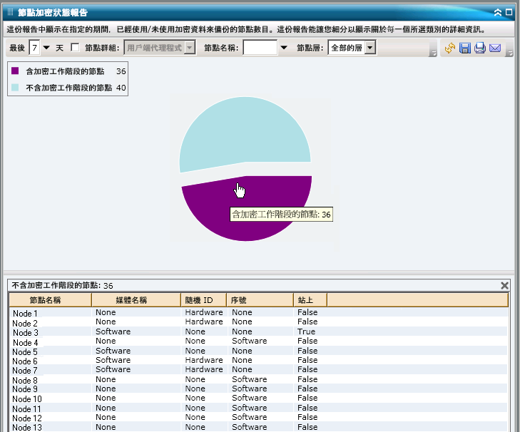This screenshot has height=432, width=520.
Task: Open the 節點名稱 dropdown arrow
Action: pos(284,48)
